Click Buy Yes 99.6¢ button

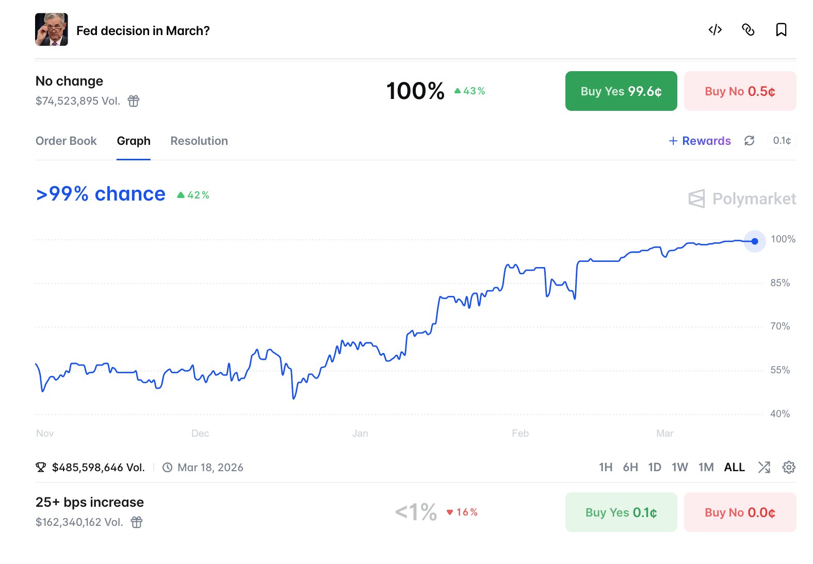621,91
